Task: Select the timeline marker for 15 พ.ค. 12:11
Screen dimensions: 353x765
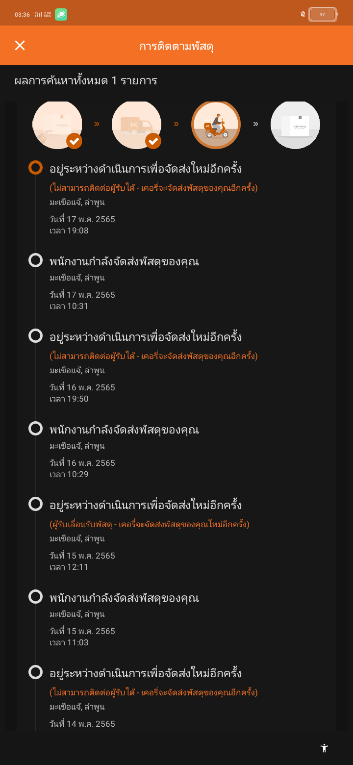Action: point(35,504)
